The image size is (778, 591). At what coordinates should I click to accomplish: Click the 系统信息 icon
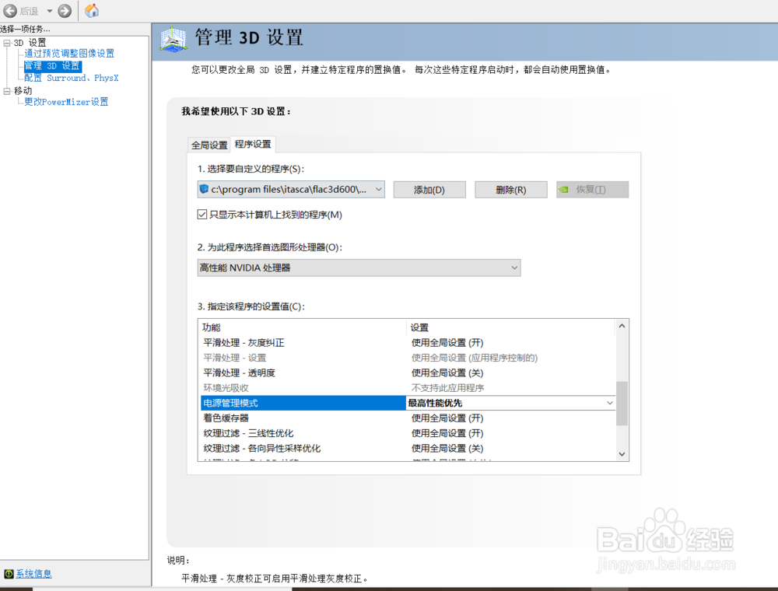pos(9,574)
